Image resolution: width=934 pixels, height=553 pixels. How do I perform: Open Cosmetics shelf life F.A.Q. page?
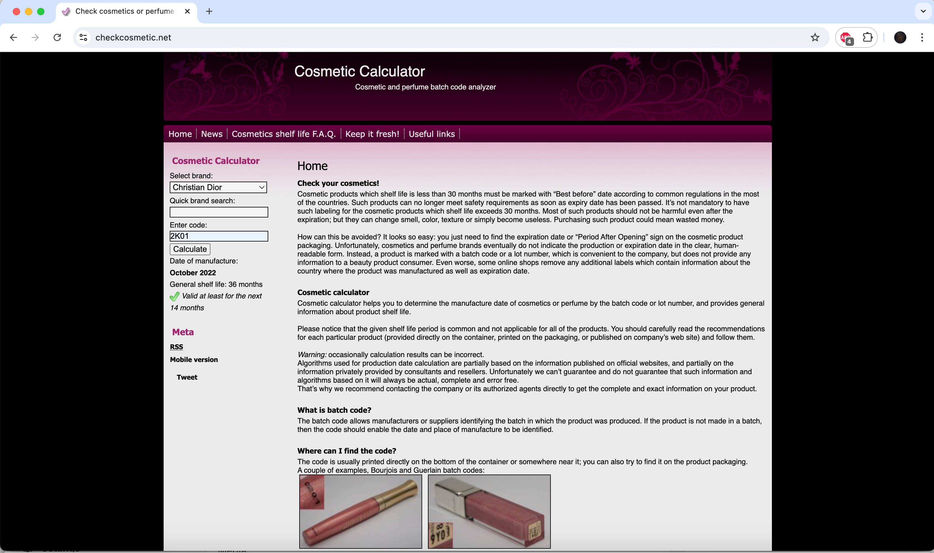(x=283, y=134)
